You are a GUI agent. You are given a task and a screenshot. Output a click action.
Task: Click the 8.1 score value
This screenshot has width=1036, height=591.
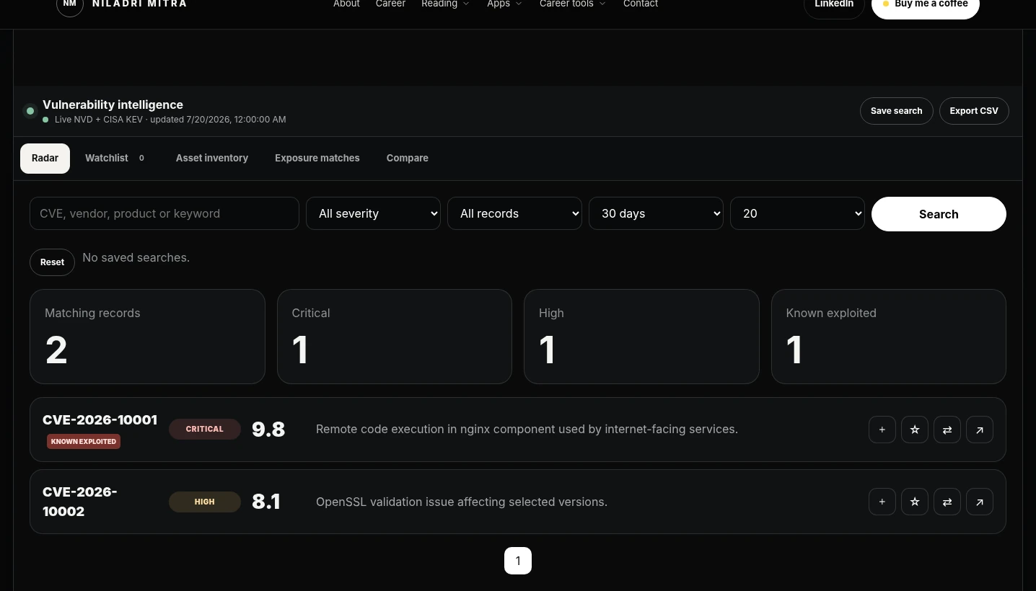click(x=266, y=502)
